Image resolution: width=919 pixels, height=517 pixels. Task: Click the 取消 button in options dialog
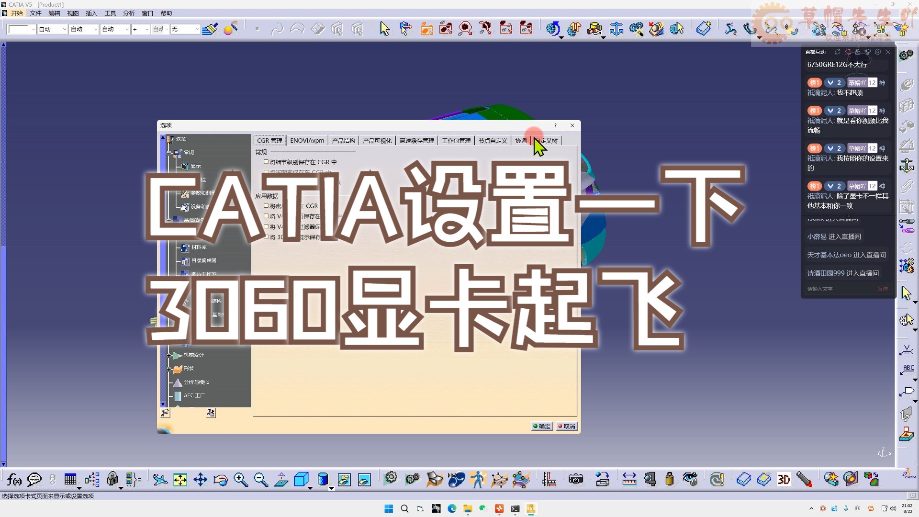click(567, 426)
